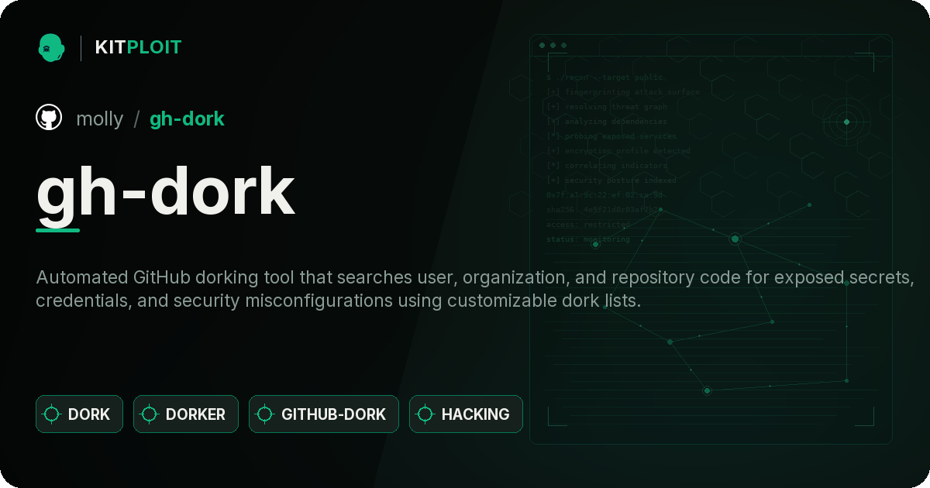Screen dimensions: 930x488
Task: Click the three window dots in terminal panel
Action: [x=553, y=46]
